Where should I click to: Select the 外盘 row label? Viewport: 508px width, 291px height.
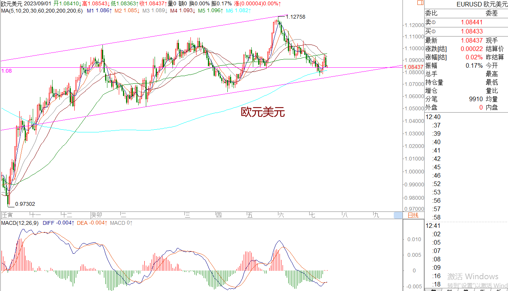point(431,107)
